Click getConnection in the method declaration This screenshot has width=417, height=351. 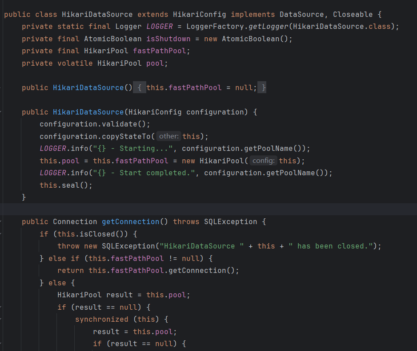131,222
